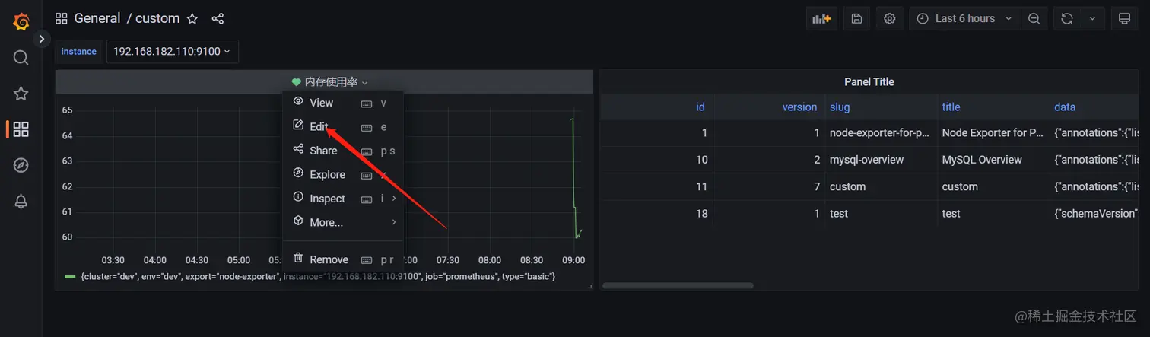Open the Last 6 hours time picker

pos(964,18)
